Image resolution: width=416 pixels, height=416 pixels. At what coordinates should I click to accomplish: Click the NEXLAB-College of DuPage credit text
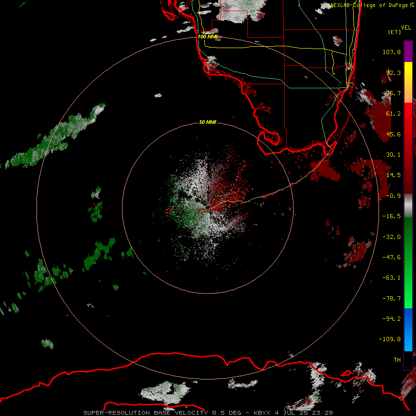coord(372,5)
